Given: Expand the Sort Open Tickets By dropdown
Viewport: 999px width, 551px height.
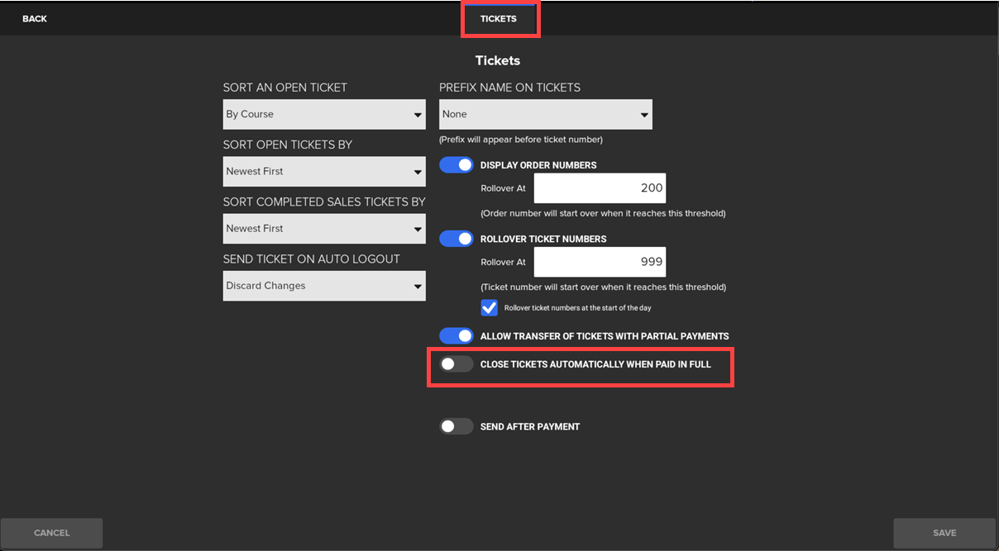Looking at the screenshot, I should click(x=323, y=172).
